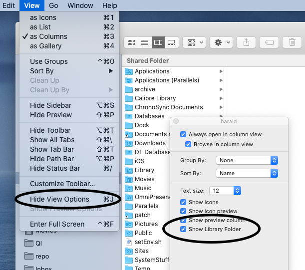The width and height of the screenshot is (305, 270).
Task: Select Hide Toolbar menu item
Action: (69, 130)
